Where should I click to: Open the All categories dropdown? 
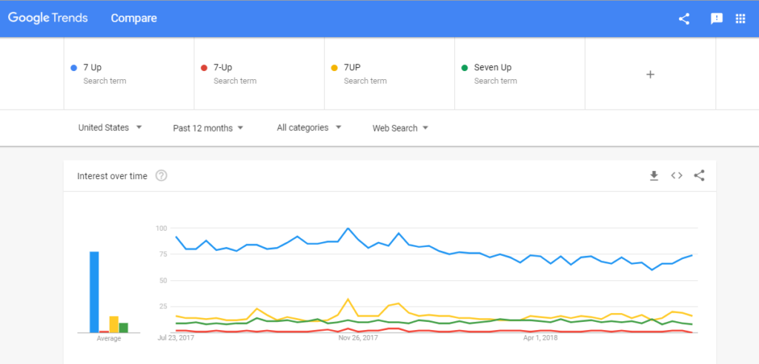(x=308, y=128)
